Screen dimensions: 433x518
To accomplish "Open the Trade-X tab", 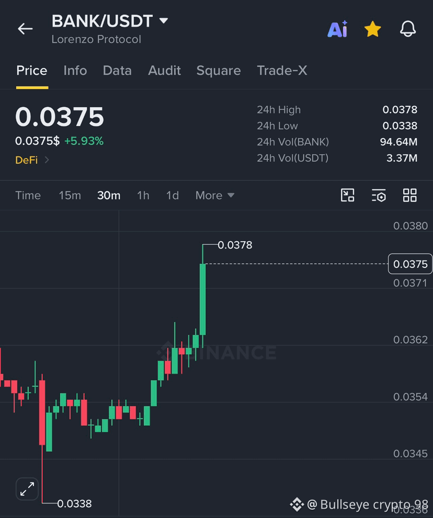I will tap(282, 70).
